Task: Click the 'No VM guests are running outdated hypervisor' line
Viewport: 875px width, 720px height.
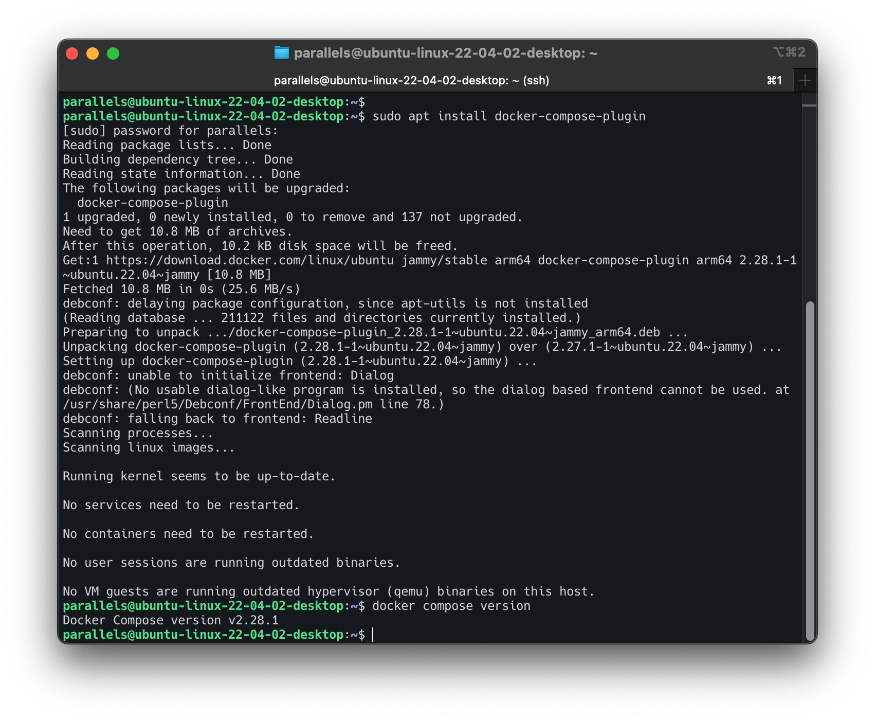Action: click(329, 591)
